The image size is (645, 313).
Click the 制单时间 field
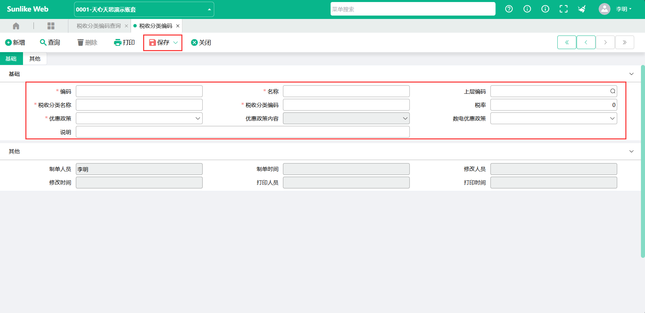click(346, 169)
